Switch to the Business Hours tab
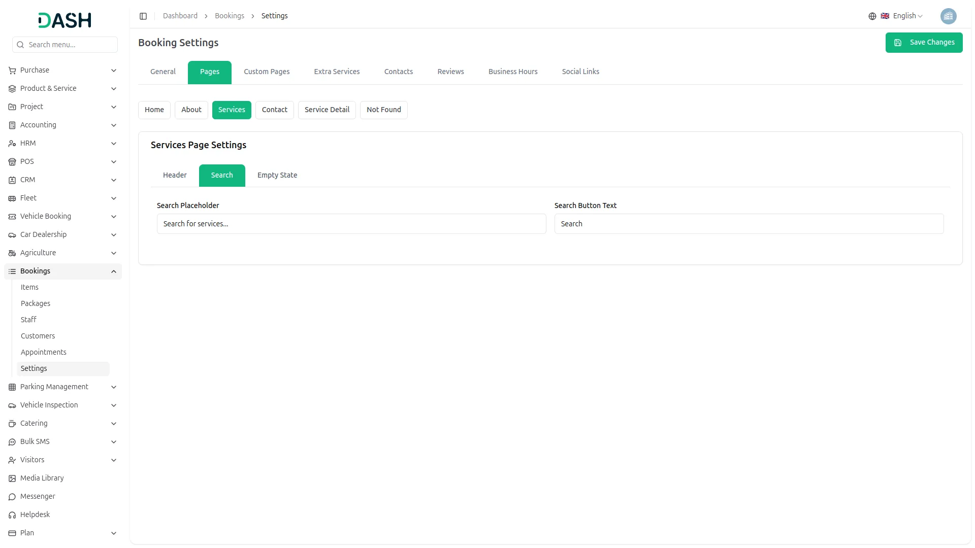 (512, 72)
